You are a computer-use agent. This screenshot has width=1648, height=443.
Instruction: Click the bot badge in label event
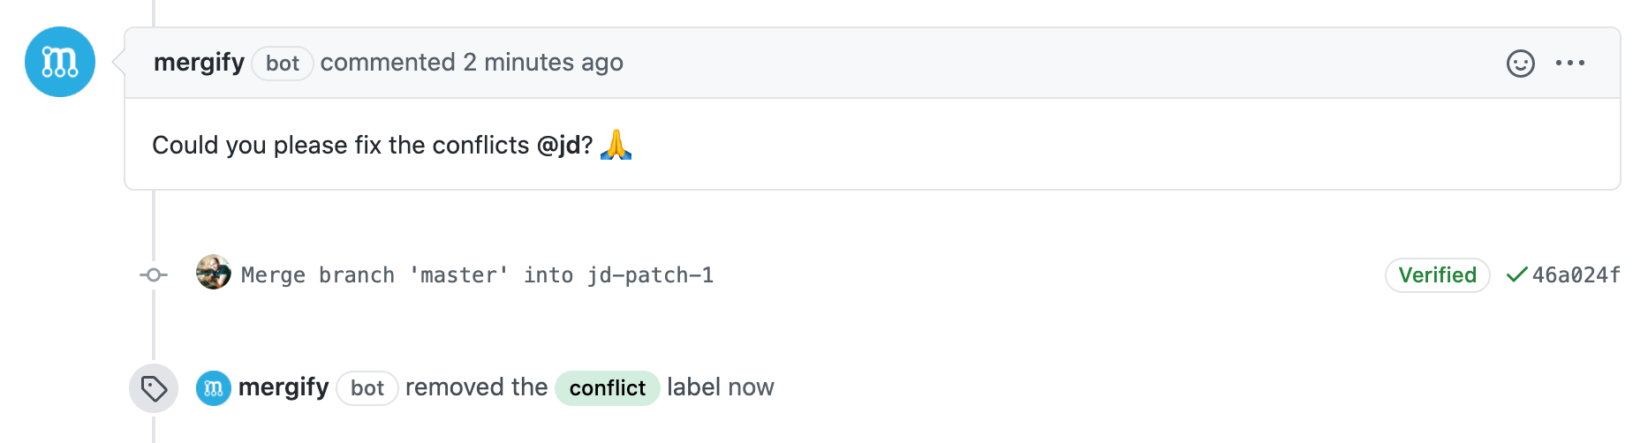367,388
